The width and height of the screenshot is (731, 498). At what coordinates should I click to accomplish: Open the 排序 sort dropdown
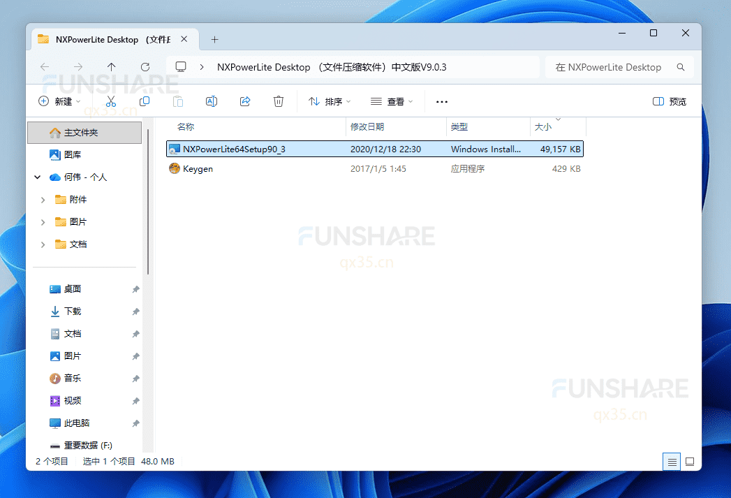coord(330,102)
